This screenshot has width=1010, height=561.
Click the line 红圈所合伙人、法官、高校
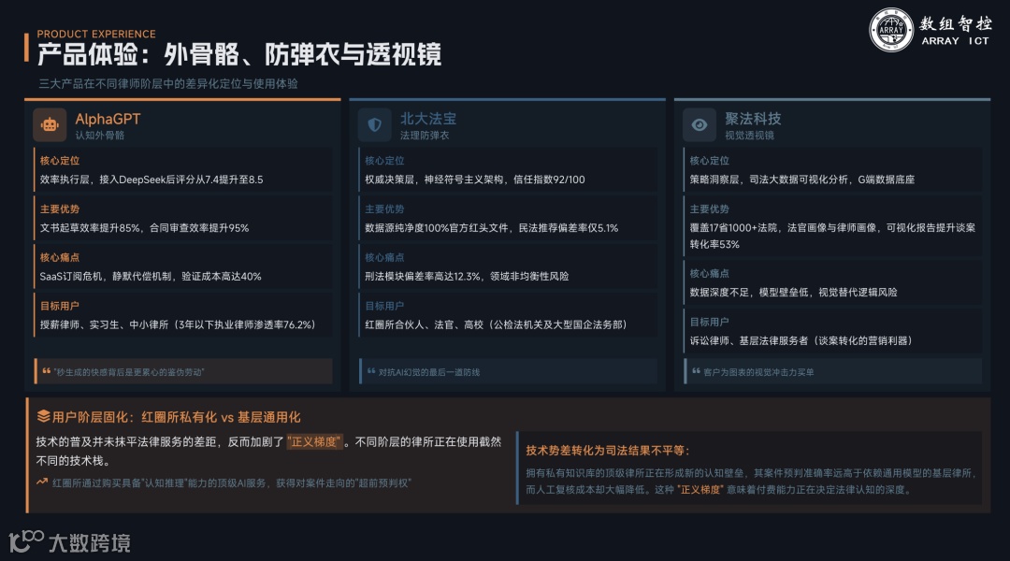point(496,324)
